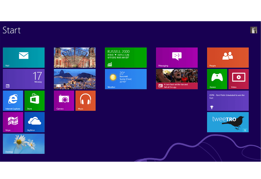Open the Travel tile with coastal city photo

coord(75,79)
